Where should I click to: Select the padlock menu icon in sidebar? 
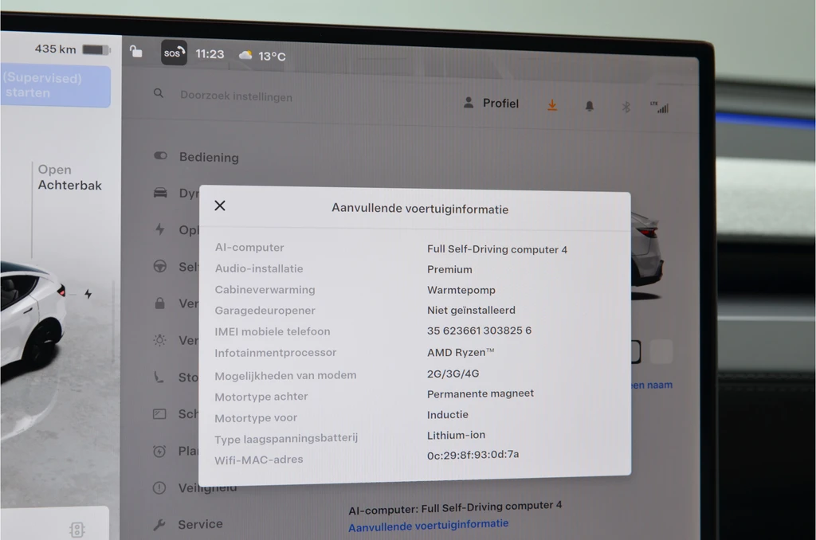pos(159,303)
